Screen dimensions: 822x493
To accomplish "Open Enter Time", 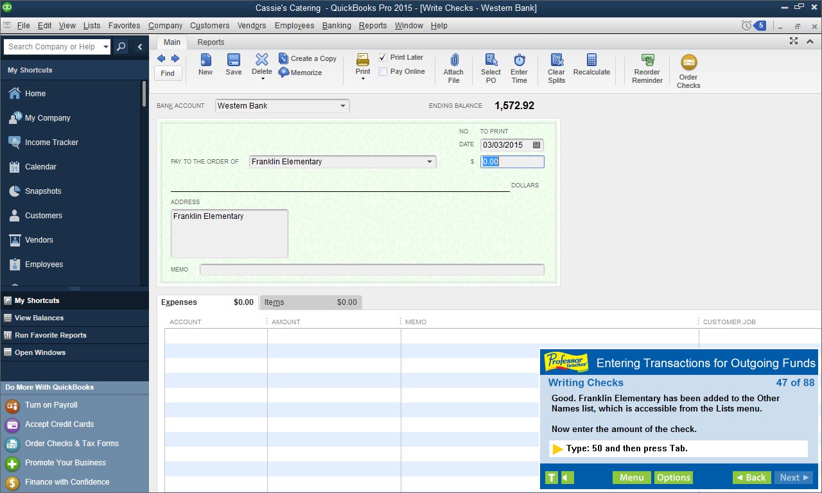I will pyautogui.click(x=519, y=67).
